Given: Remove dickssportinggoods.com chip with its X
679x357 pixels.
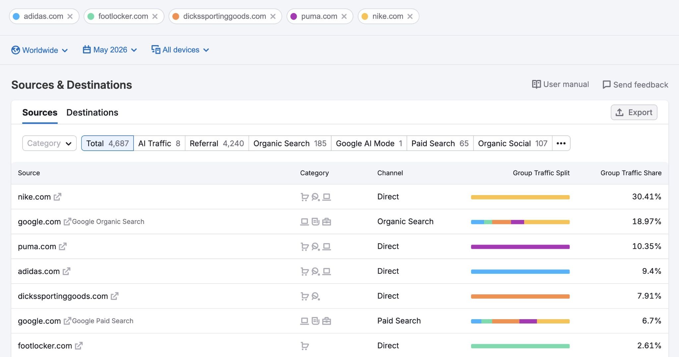Looking at the screenshot, I should [273, 16].
